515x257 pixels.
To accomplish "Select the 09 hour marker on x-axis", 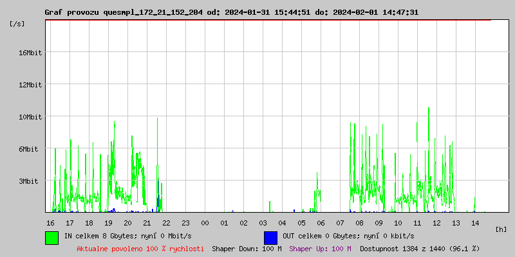I will click(379, 222).
